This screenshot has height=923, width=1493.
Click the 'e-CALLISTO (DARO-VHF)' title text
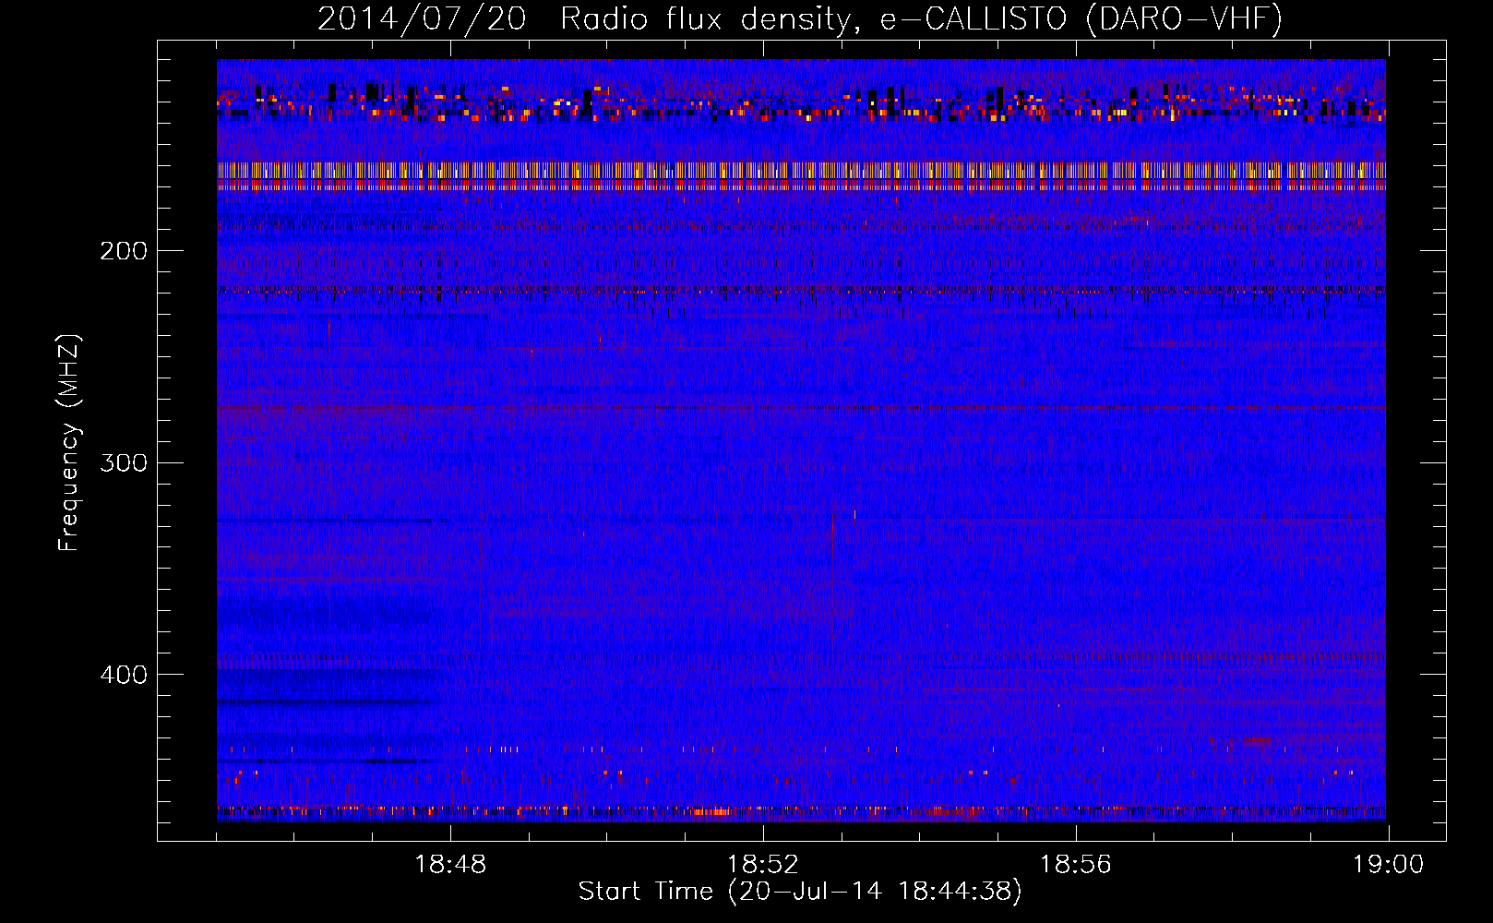pos(1080,18)
